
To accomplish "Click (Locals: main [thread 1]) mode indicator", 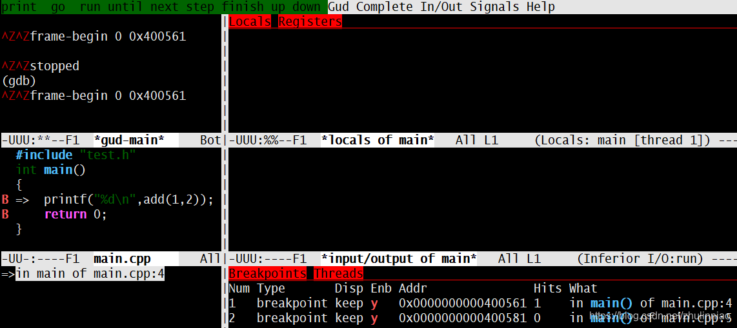I will [622, 140].
